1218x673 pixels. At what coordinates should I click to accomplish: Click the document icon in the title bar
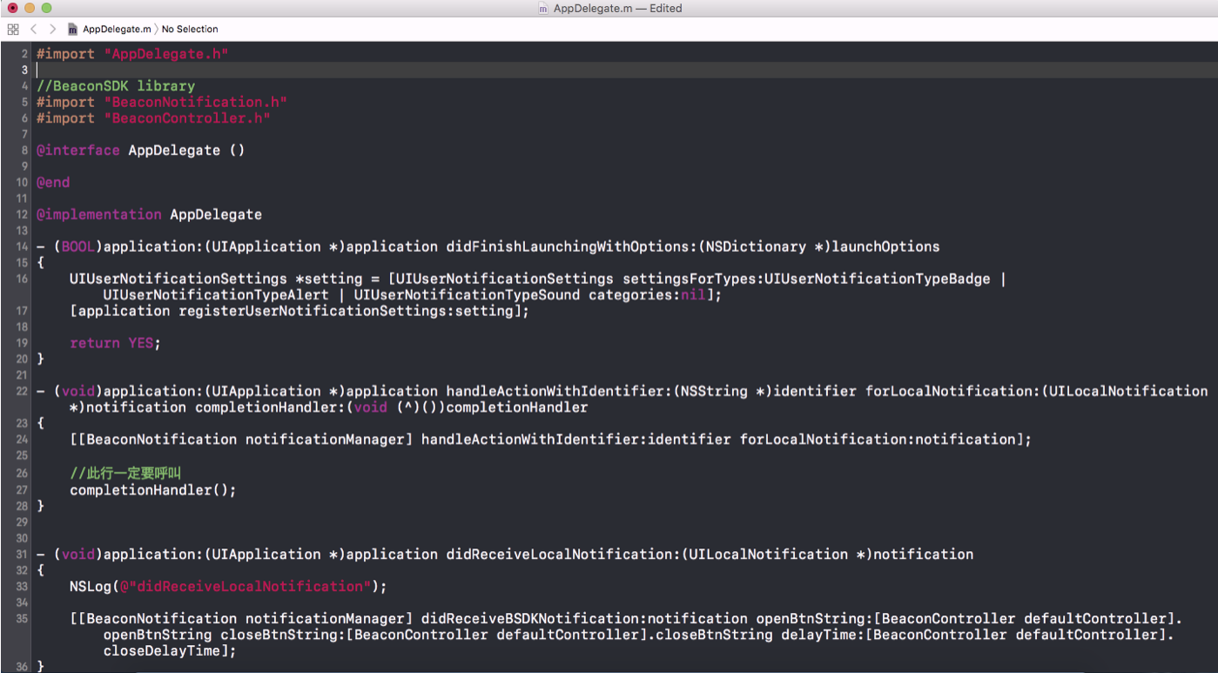coord(543,8)
